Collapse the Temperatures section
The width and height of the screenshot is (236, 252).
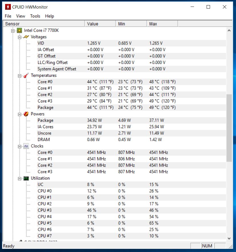click(20, 76)
